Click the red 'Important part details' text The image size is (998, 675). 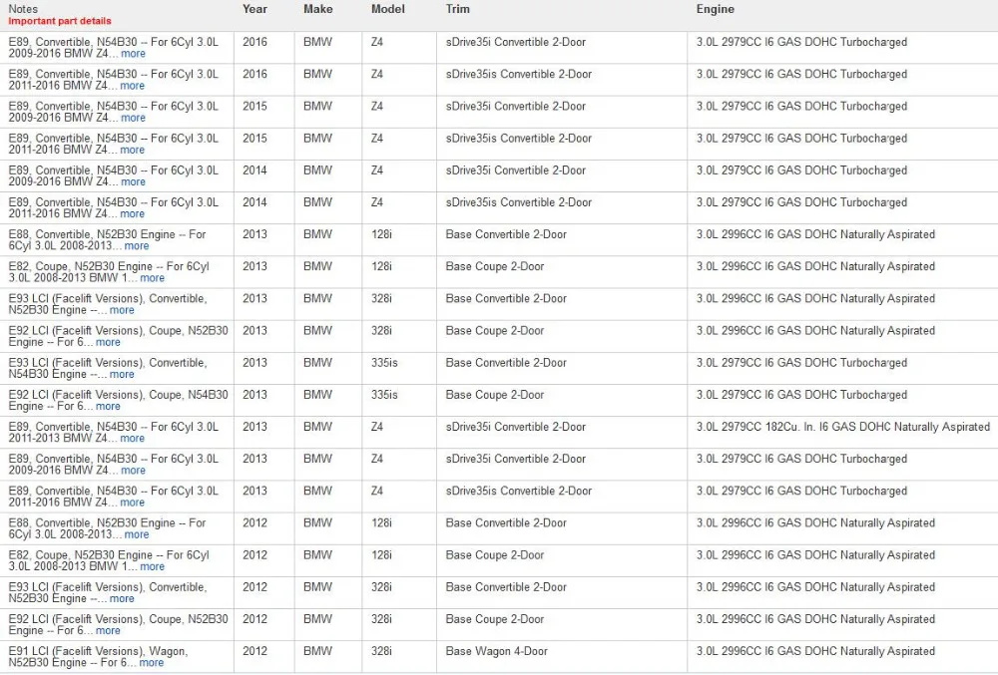(x=60, y=21)
